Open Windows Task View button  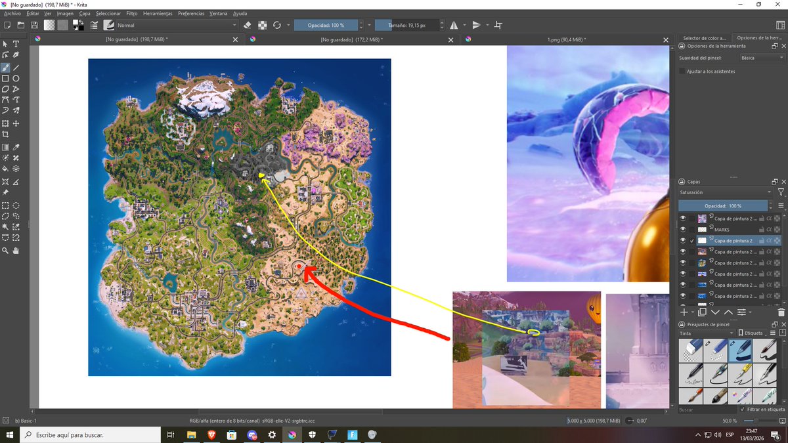pyautogui.click(x=170, y=434)
